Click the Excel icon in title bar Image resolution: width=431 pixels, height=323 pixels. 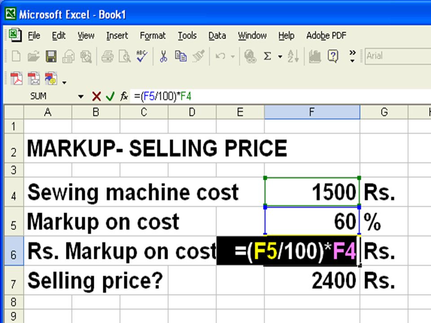click(x=10, y=13)
